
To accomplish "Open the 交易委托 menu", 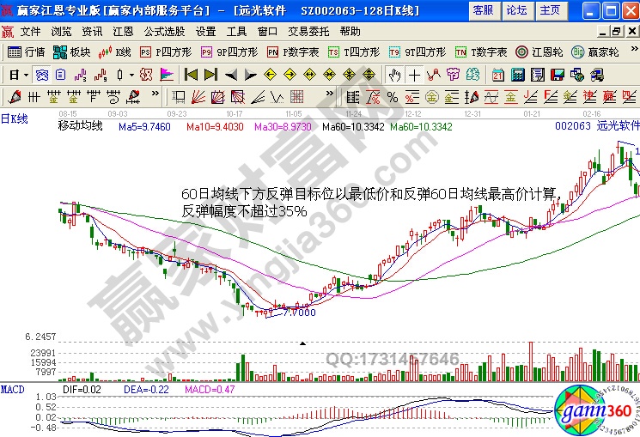I will pos(308,31).
